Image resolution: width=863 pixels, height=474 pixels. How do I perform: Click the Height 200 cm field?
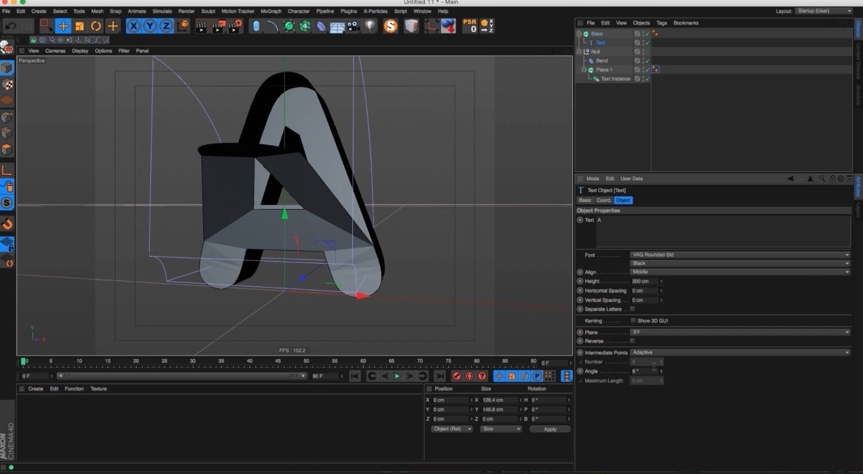click(644, 281)
